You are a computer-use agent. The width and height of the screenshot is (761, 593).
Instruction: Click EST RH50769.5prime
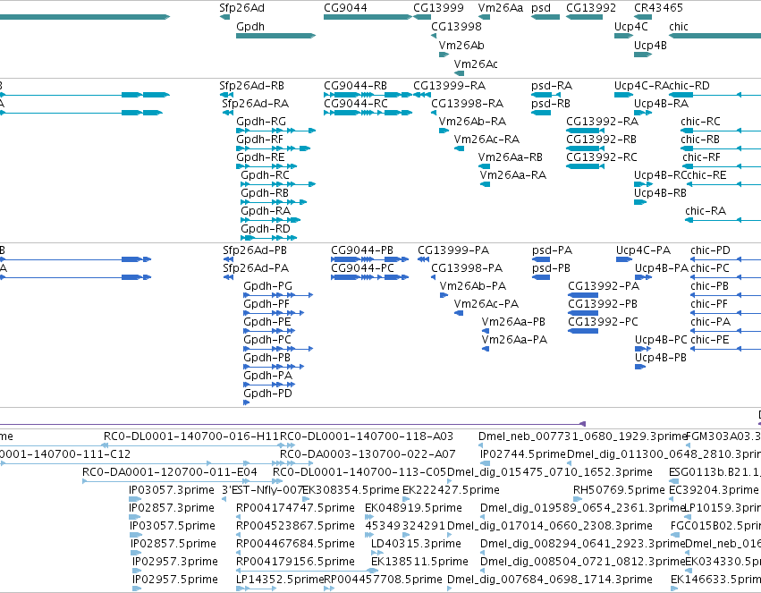(619, 490)
